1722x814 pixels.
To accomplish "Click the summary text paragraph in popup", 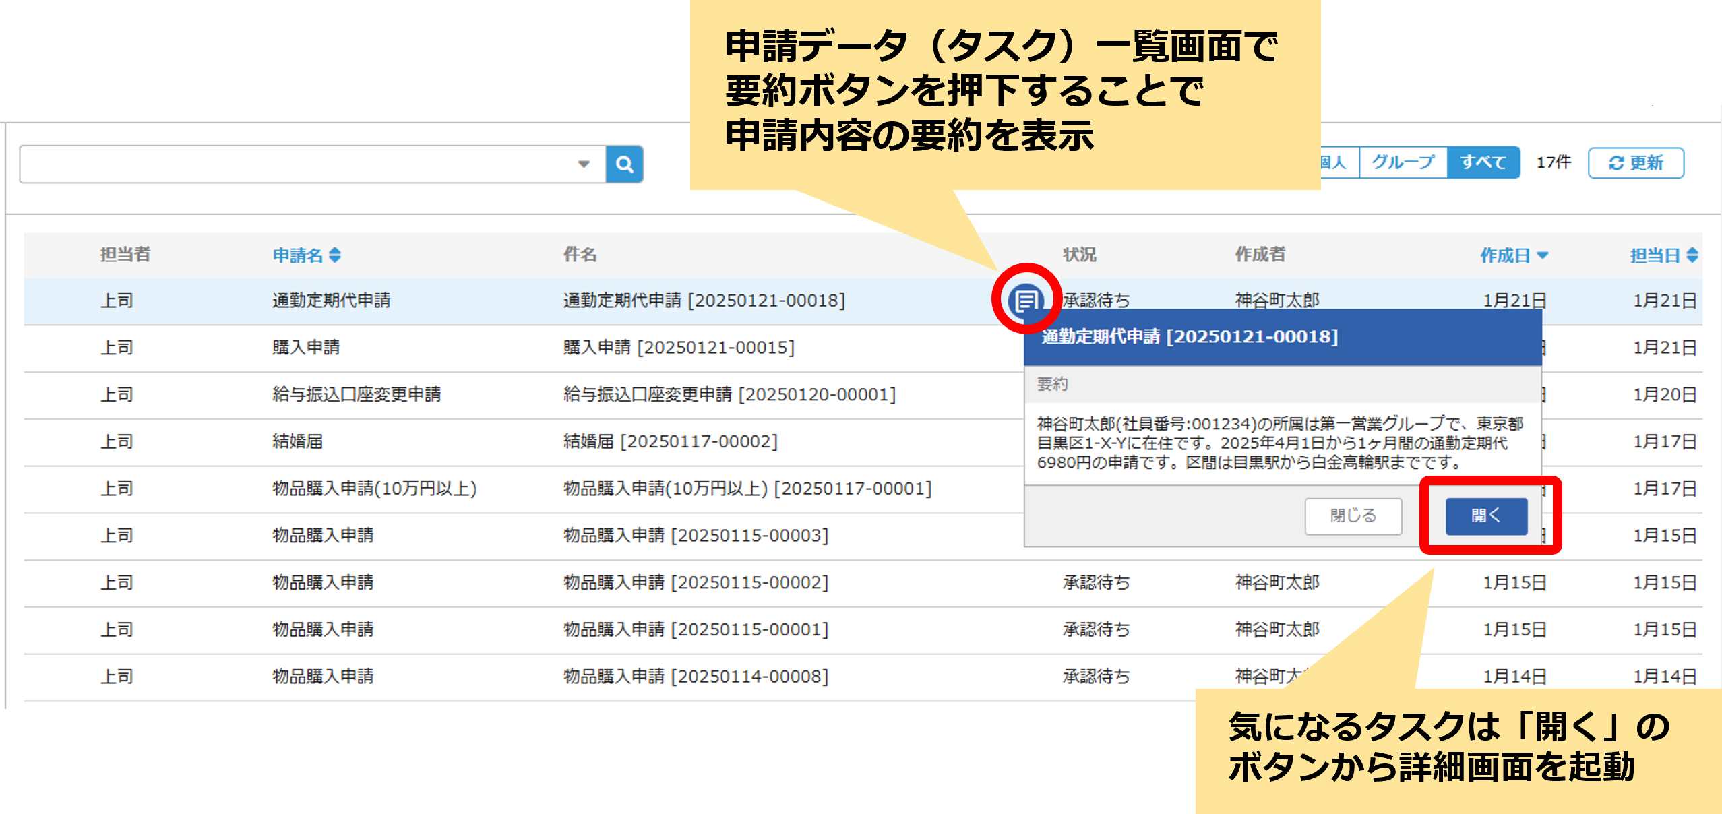I will coord(1280,443).
